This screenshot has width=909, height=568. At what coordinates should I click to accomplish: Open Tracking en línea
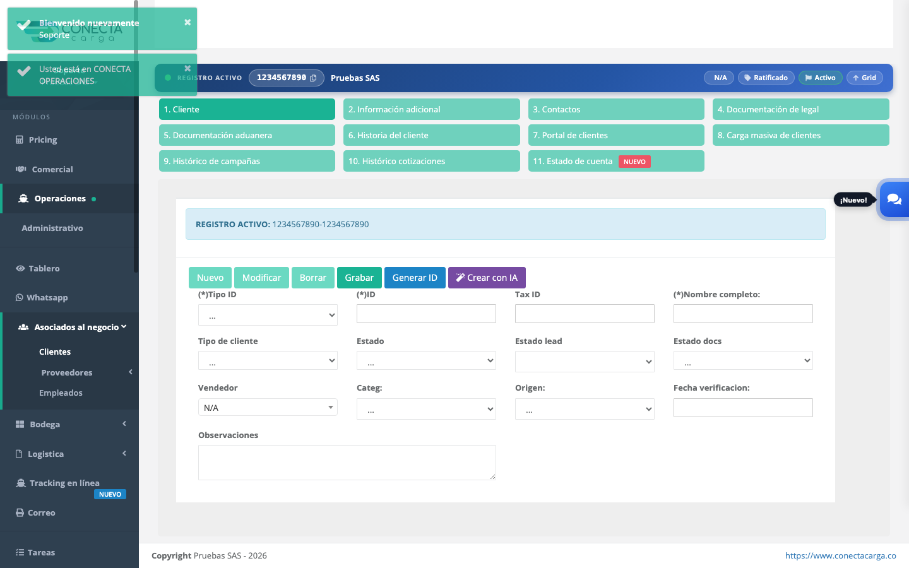69,483
